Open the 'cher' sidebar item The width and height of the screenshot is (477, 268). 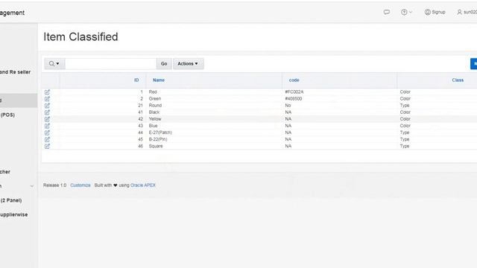(5, 172)
